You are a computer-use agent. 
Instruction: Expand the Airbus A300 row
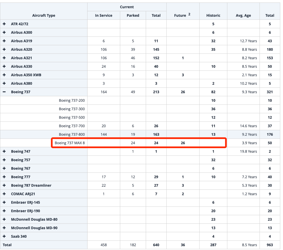pyautogui.click(x=4, y=32)
